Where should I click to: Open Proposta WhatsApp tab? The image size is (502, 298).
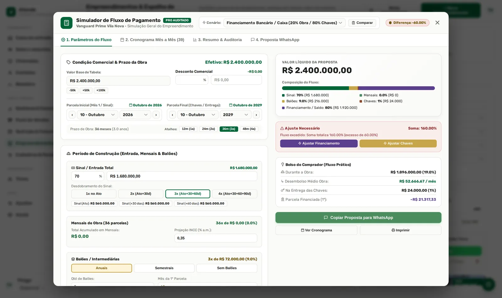pyautogui.click(x=275, y=40)
